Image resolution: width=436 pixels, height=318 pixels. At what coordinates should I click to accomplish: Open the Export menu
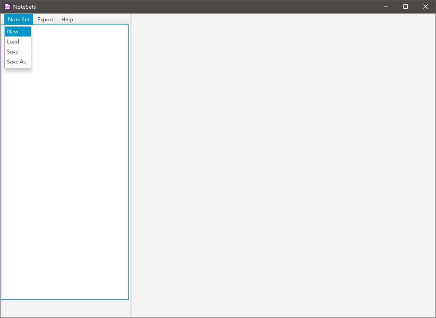point(45,19)
